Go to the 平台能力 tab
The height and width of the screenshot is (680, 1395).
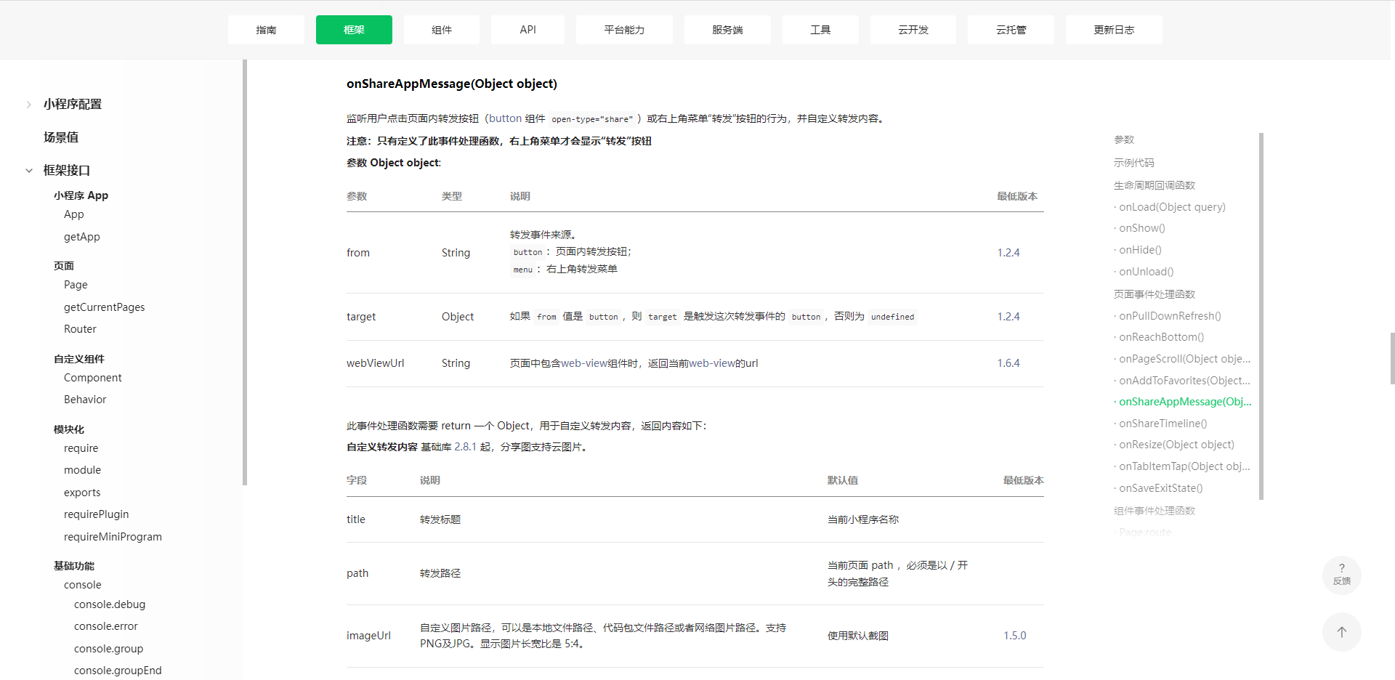(624, 30)
